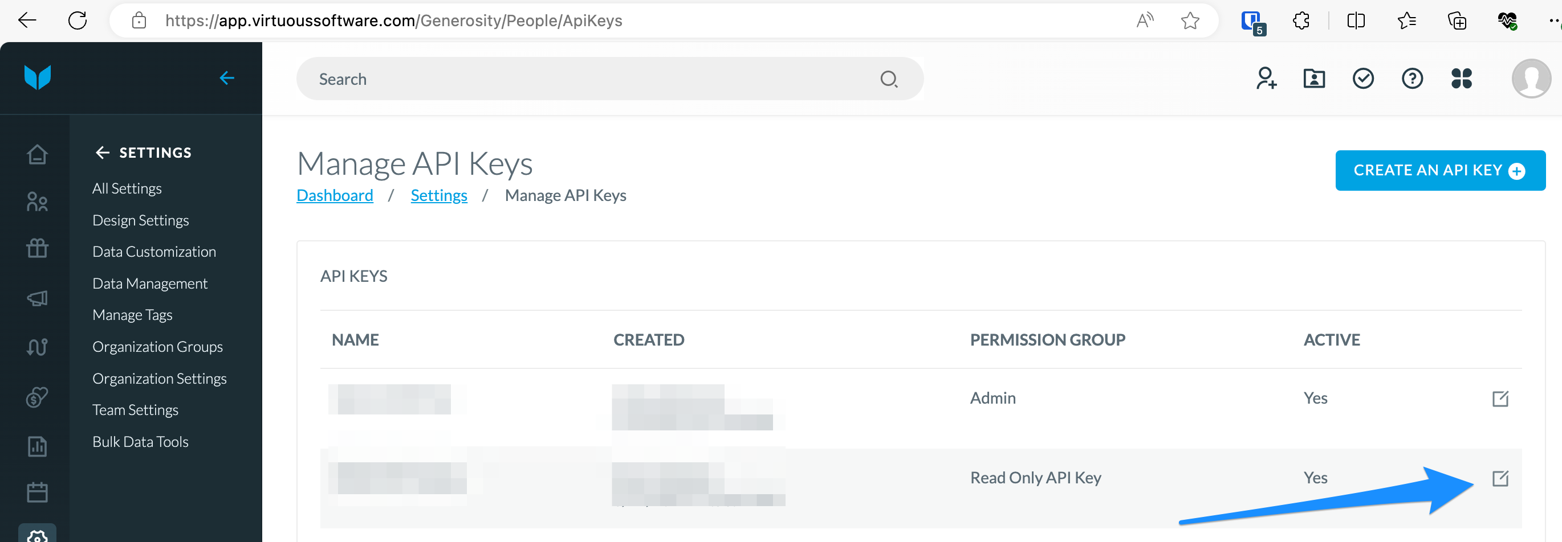Open the Contacts people icon in the sidebar
This screenshot has height=542, width=1562.
(x=38, y=202)
